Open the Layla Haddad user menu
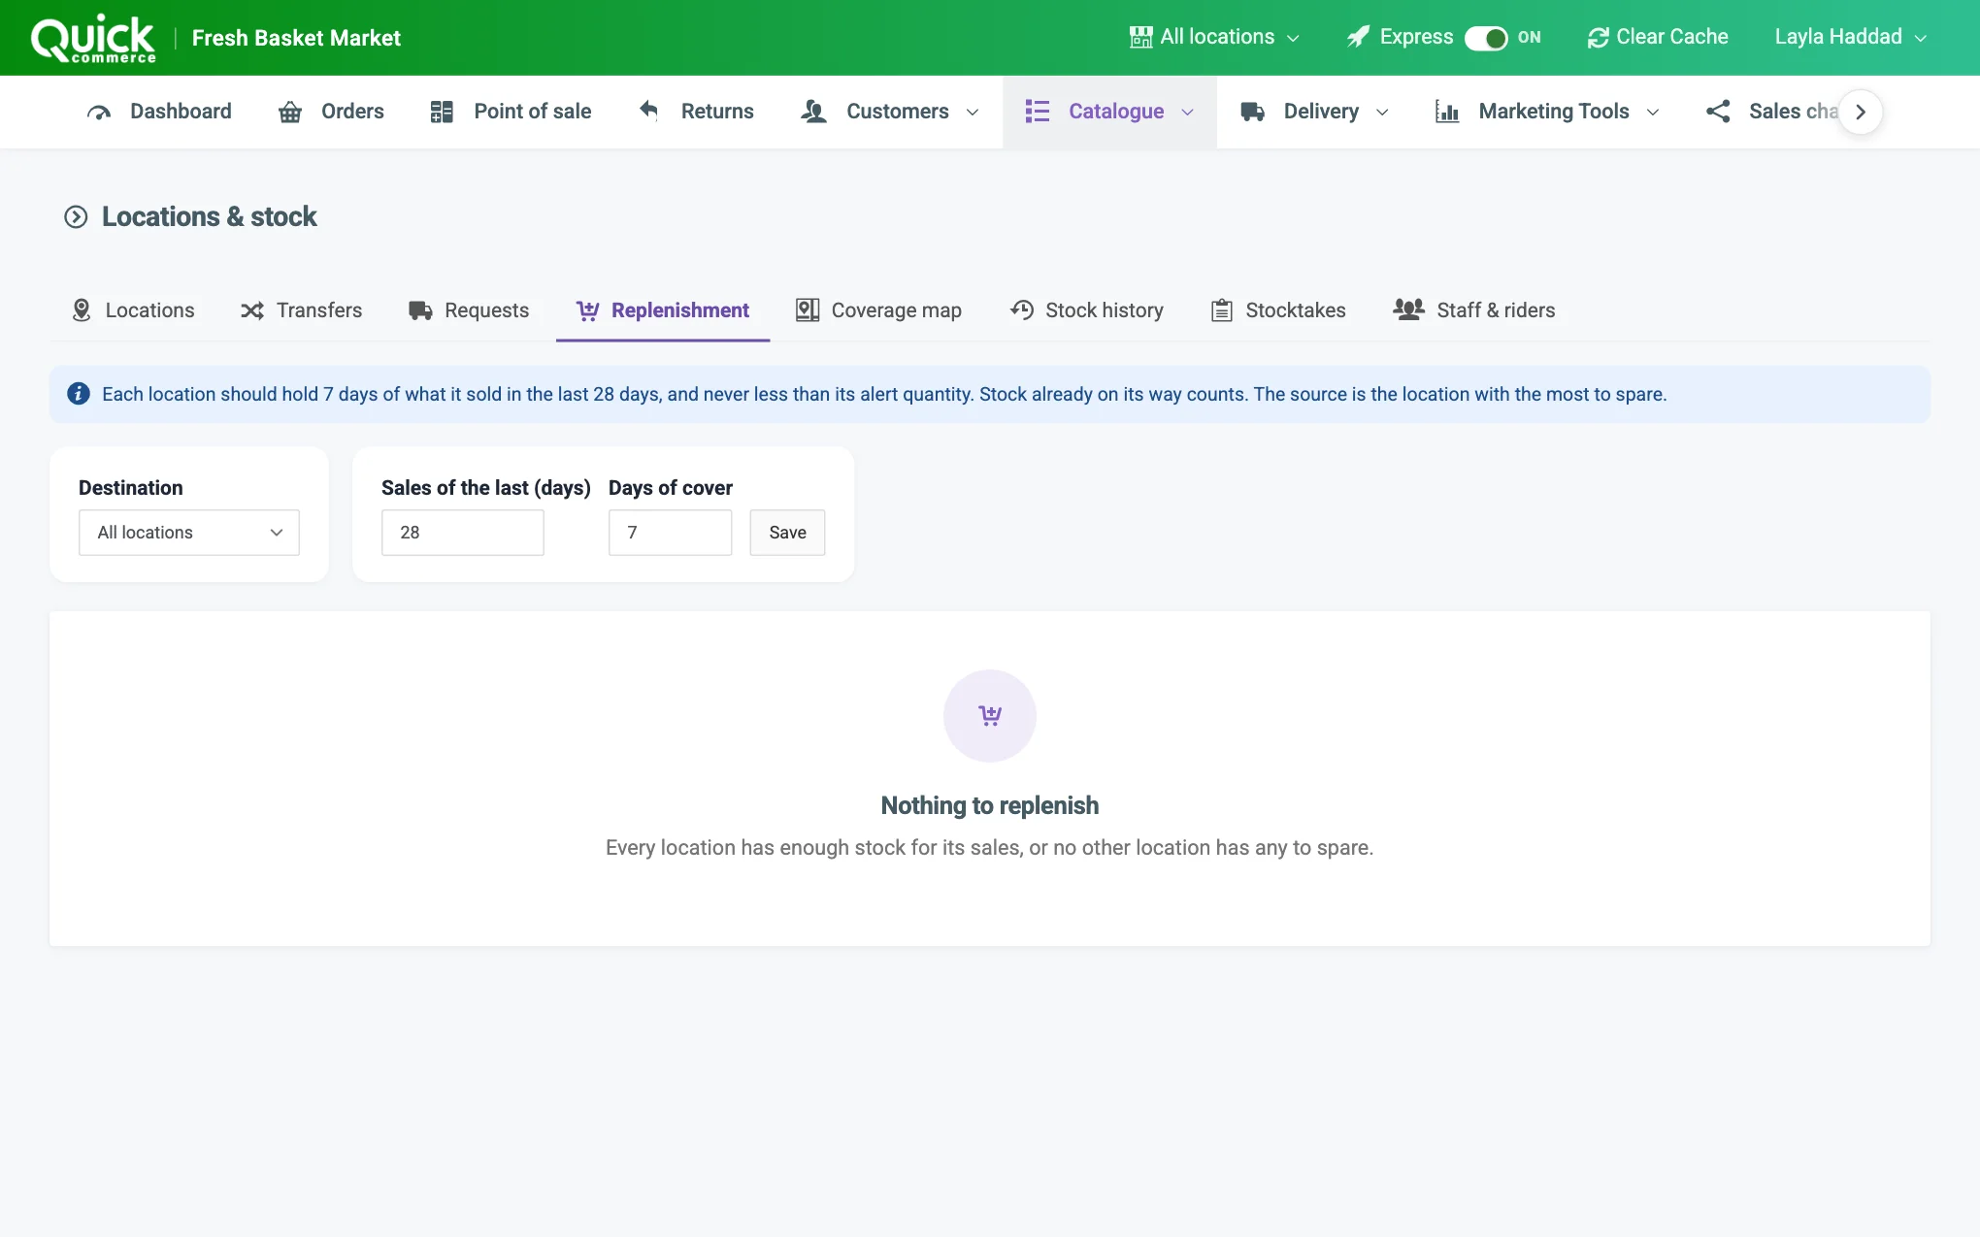Image resolution: width=1980 pixels, height=1237 pixels. point(1850,37)
